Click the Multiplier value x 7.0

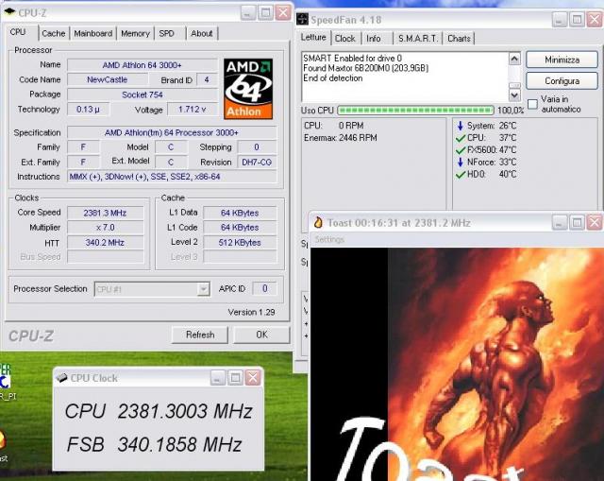point(105,228)
